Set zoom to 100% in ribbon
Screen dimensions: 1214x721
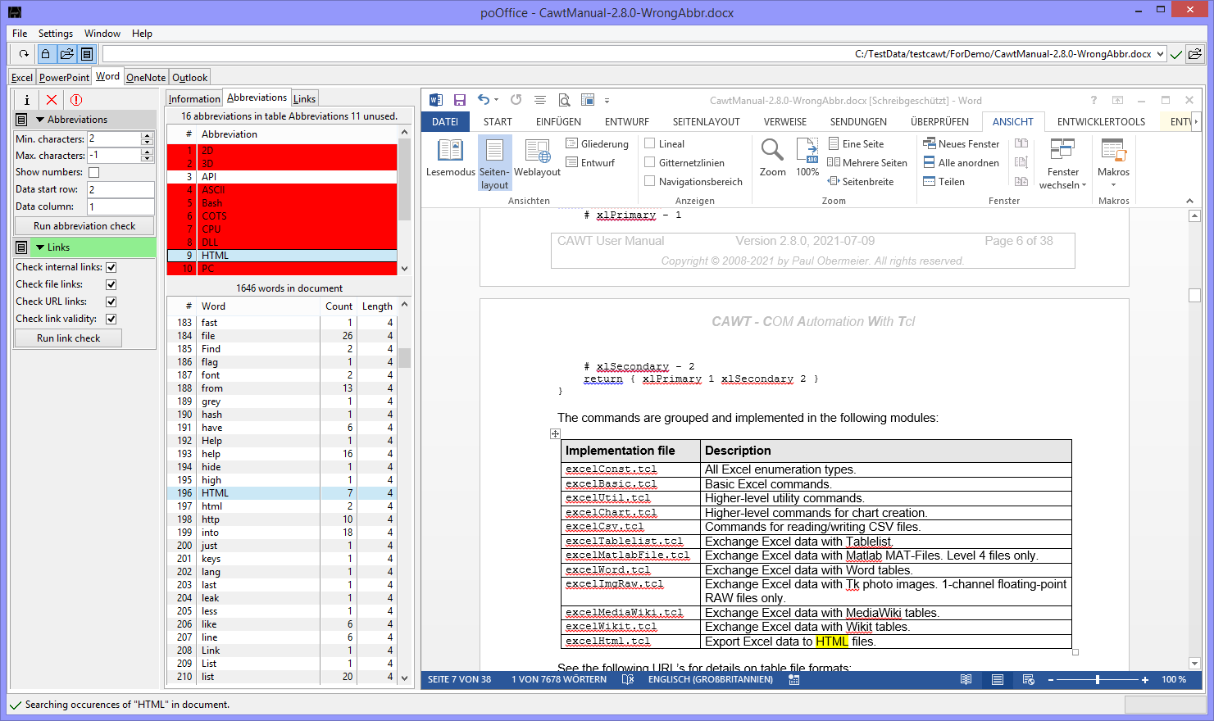807,157
